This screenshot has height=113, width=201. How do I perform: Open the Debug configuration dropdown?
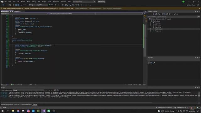tap(32, 5)
